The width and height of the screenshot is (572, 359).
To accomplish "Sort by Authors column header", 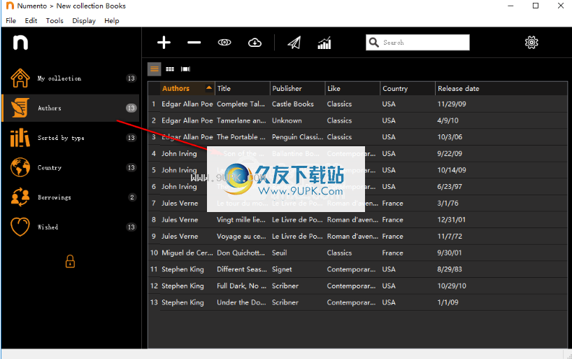I will click(187, 88).
